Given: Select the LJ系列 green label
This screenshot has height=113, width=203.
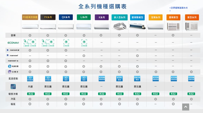Looking at the screenshot, I should pyautogui.click(x=84, y=17).
